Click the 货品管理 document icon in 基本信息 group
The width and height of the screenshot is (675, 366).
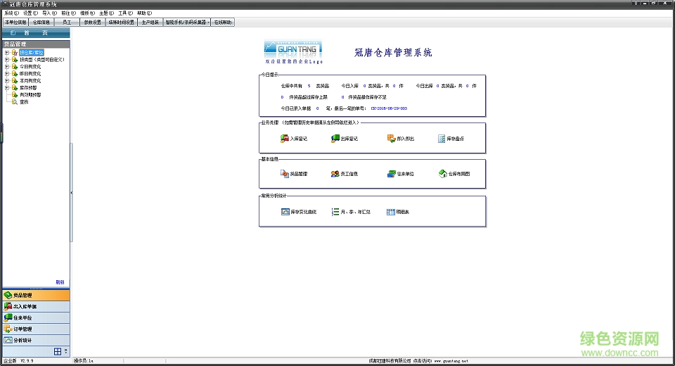[x=284, y=174]
